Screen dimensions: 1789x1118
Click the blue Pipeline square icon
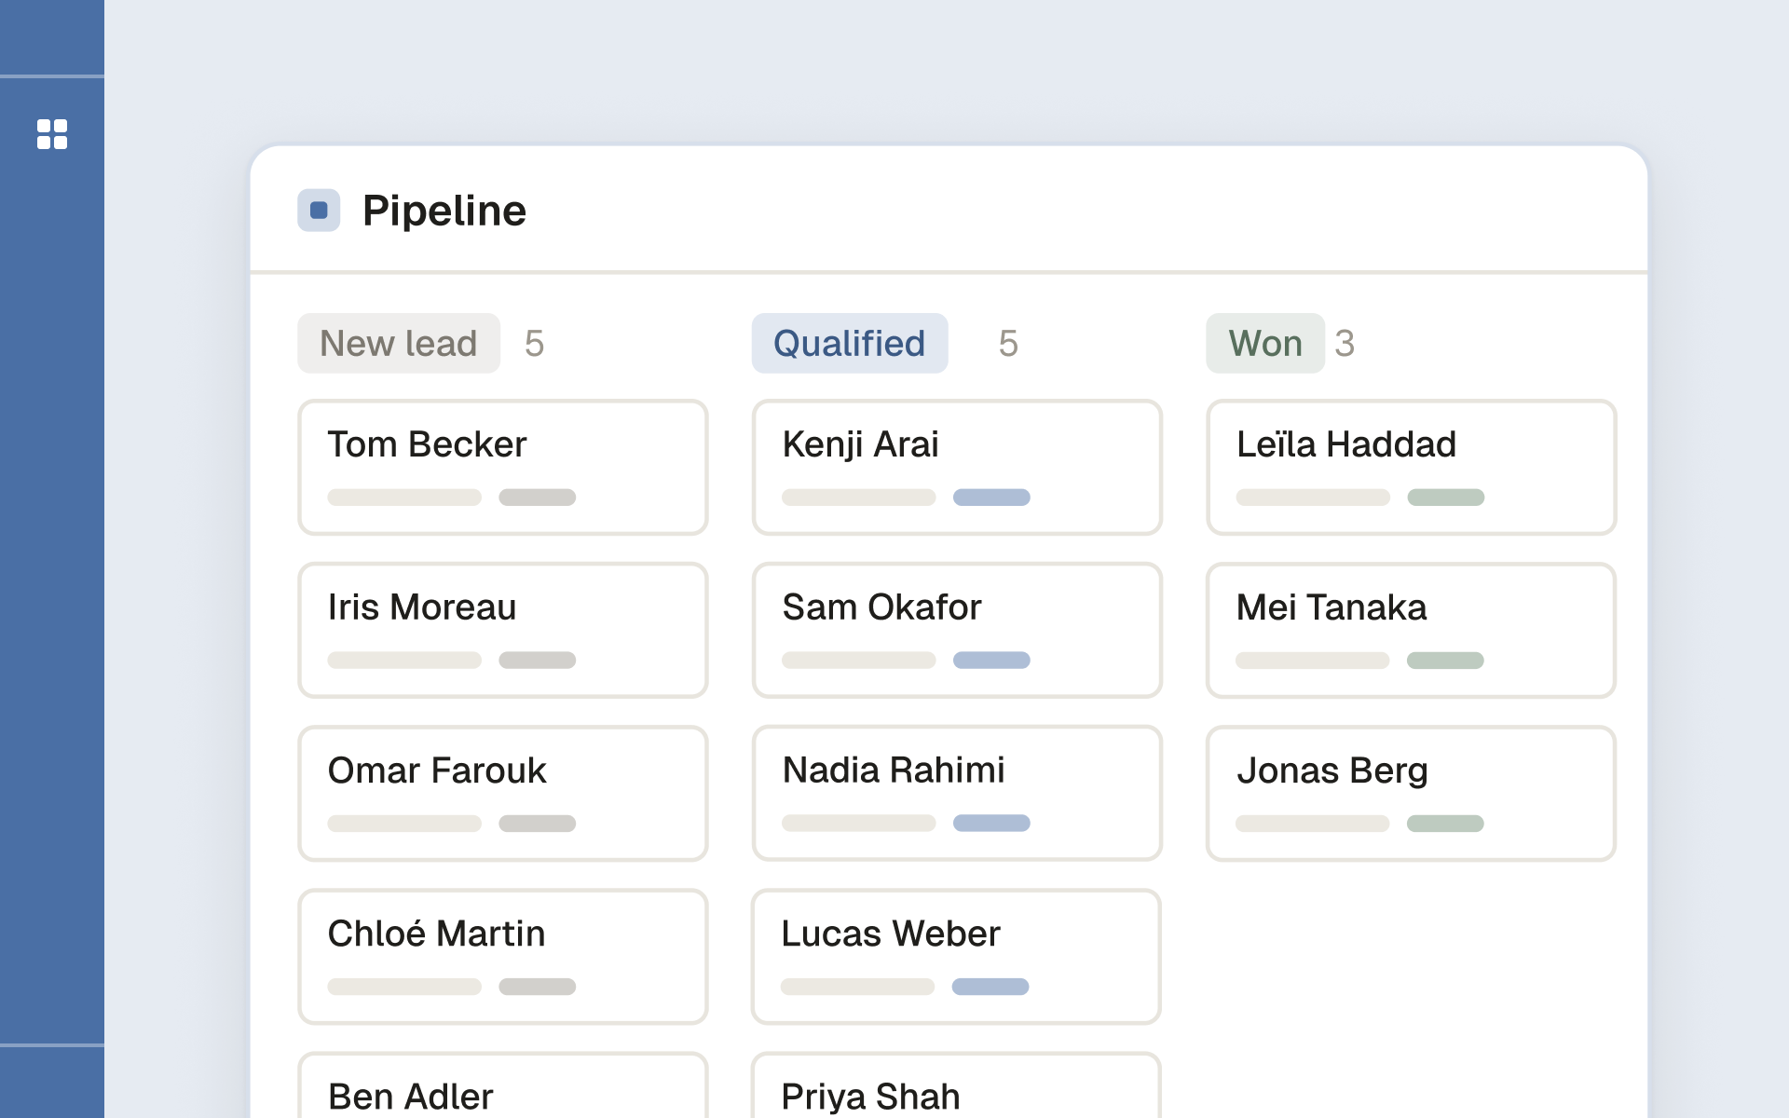pyautogui.click(x=319, y=211)
